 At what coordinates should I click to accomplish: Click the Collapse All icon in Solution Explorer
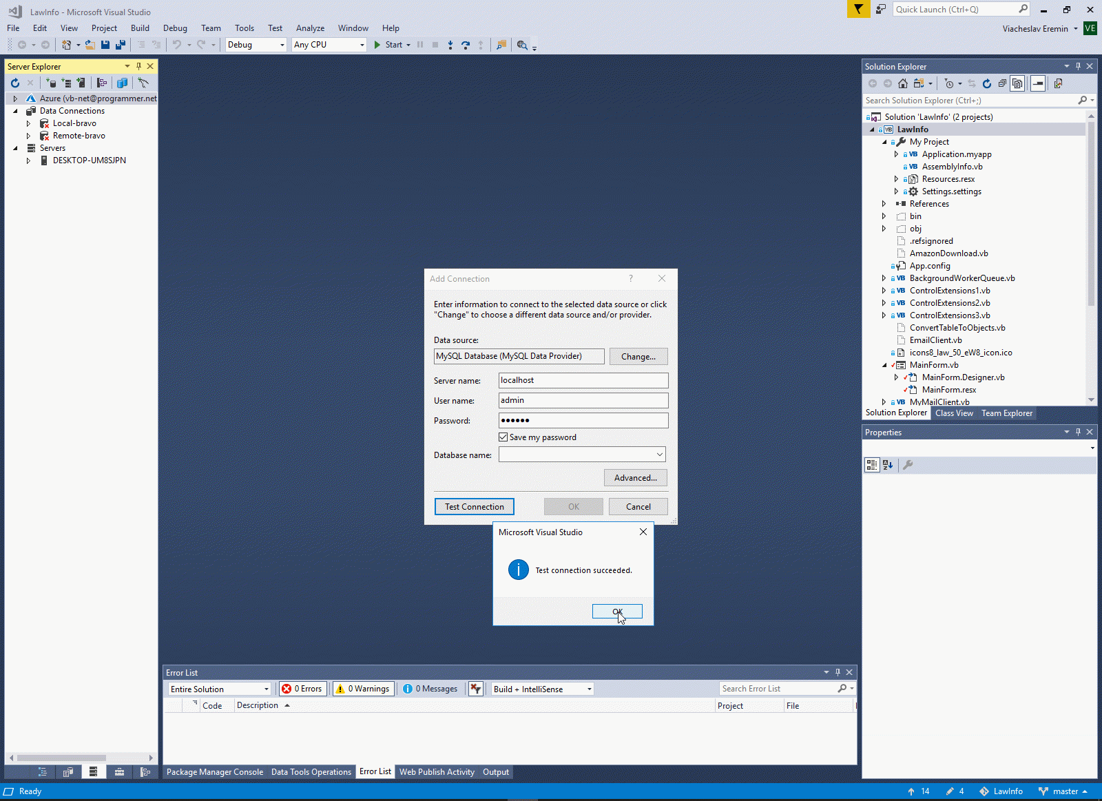coord(1002,83)
